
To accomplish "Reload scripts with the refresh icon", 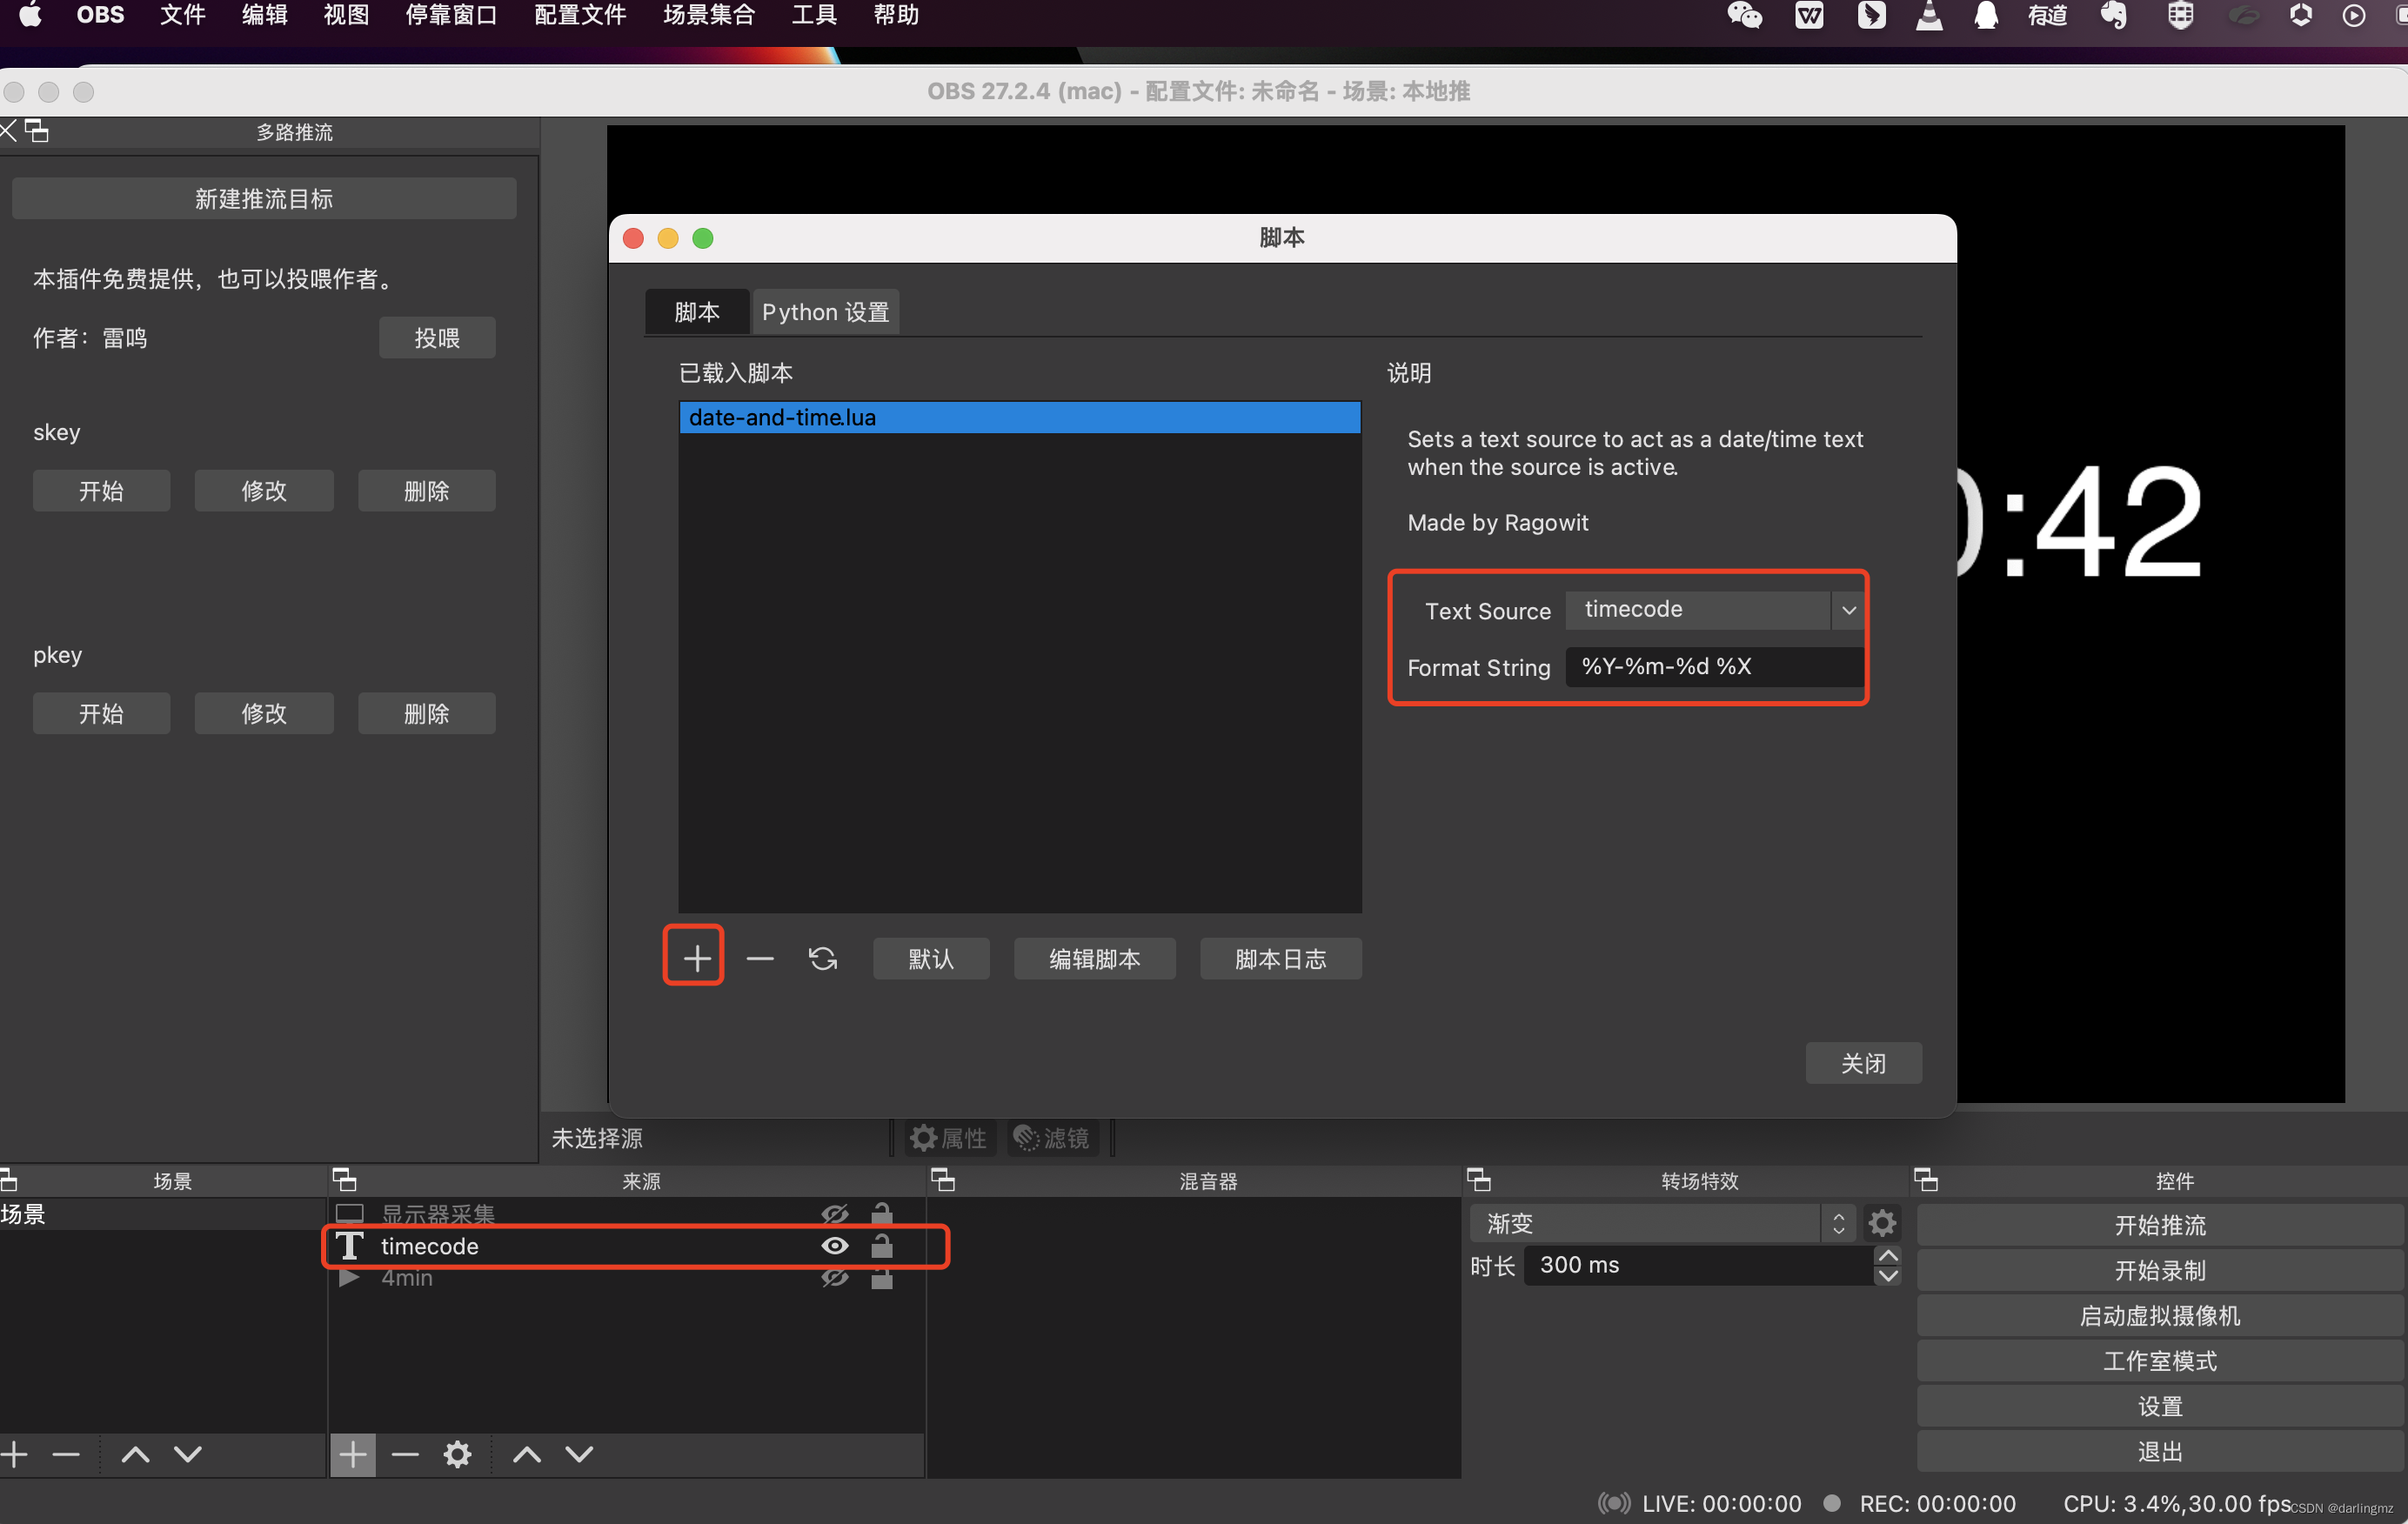I will (x=823, y=958).
